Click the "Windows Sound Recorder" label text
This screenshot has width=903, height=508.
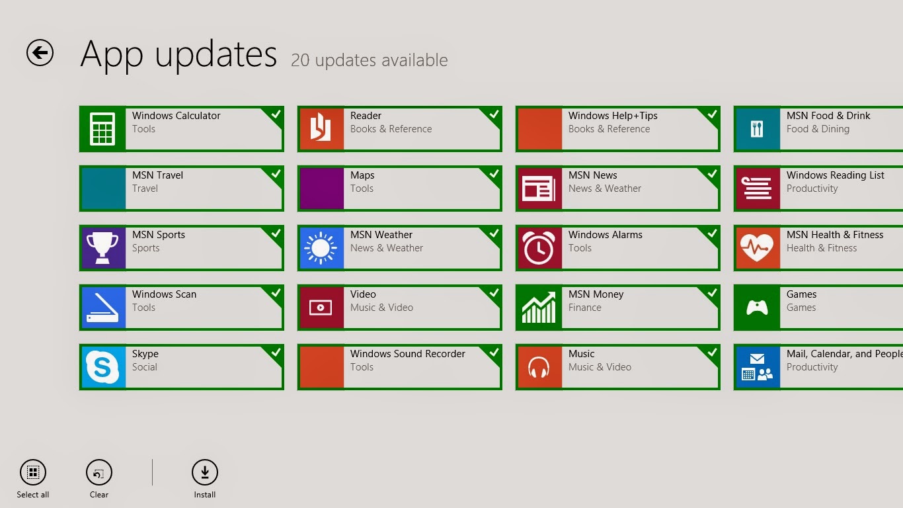(408, 354)
